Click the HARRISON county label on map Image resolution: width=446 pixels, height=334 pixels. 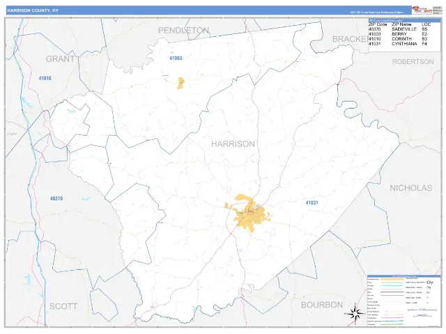[233, 144]
